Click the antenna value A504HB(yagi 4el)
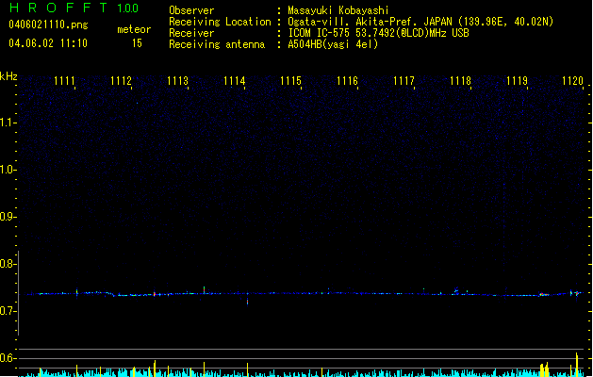593x377 pixels. 333,44
